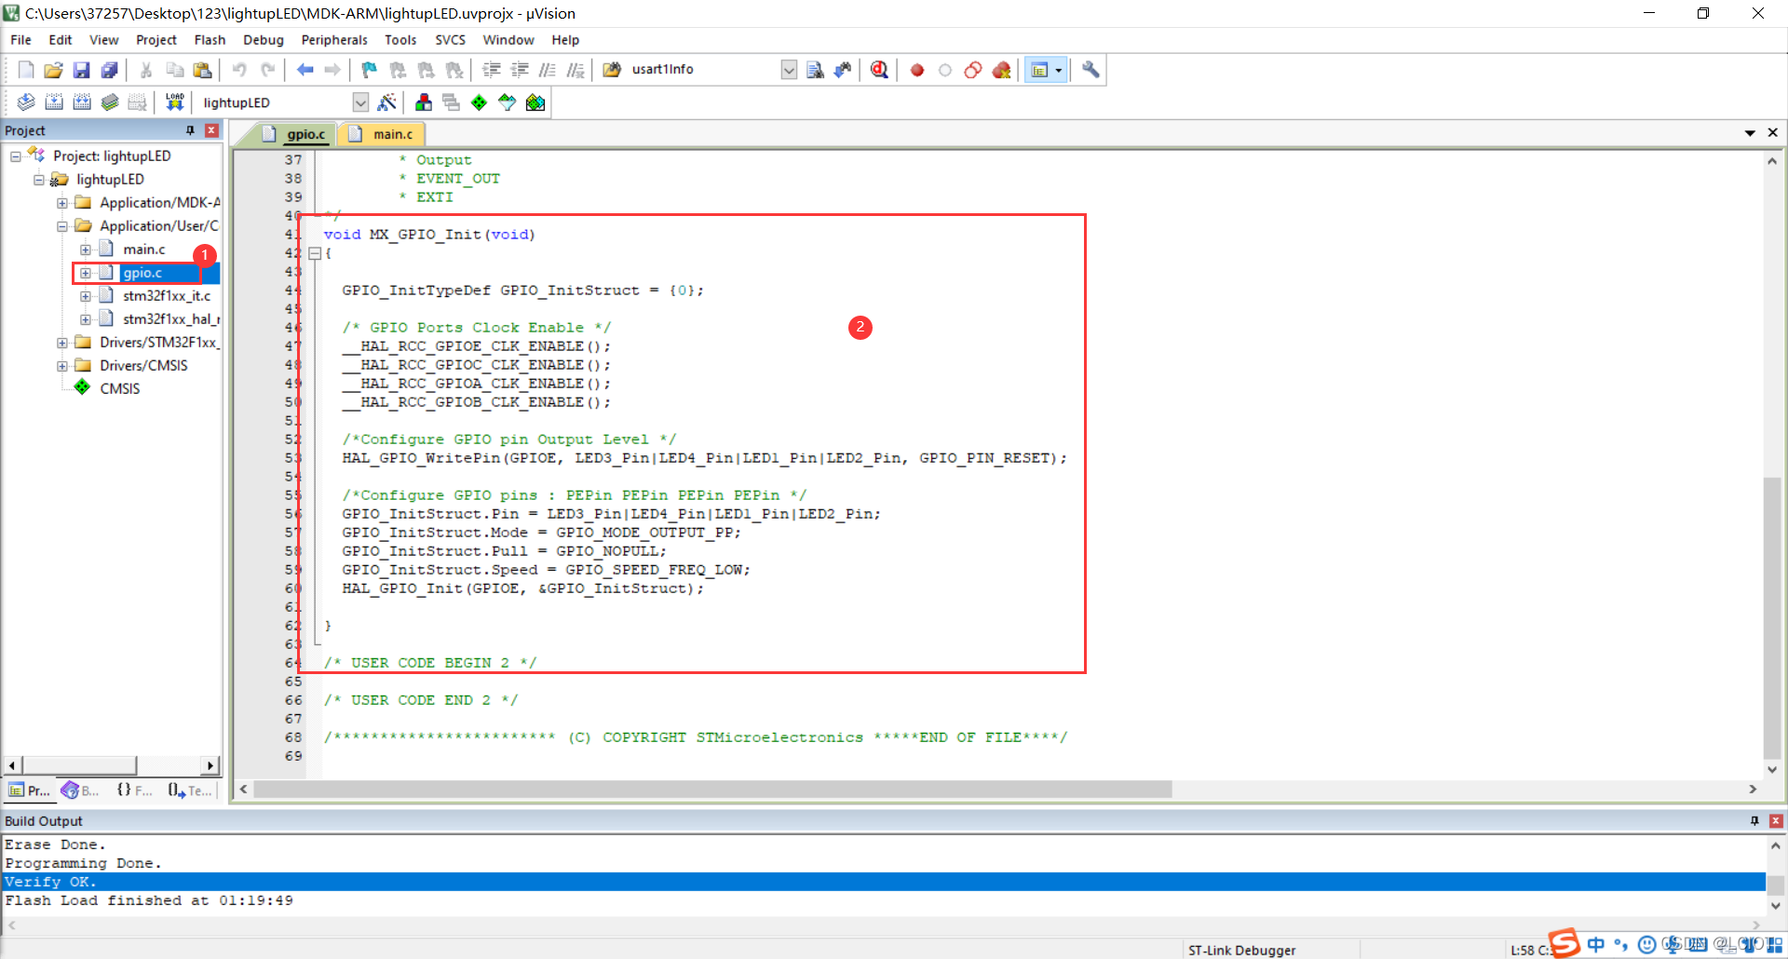Open Manage Project Items icon
1788x959 pixels.
(424, 102)
